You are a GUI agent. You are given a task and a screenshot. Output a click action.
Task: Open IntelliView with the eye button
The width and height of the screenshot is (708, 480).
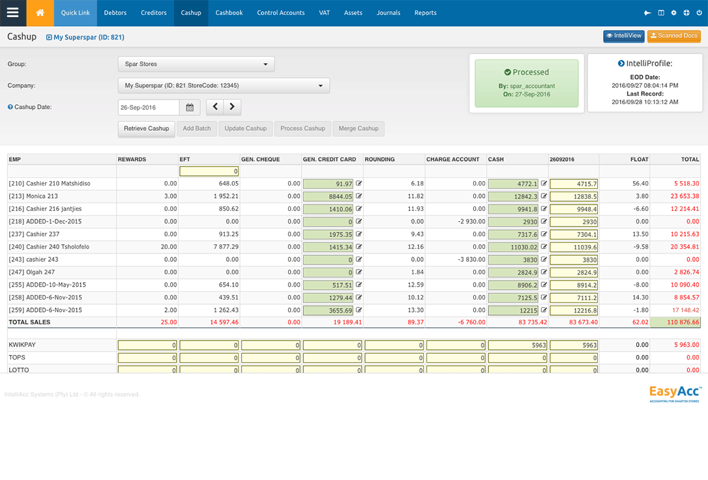click(624, 36)
